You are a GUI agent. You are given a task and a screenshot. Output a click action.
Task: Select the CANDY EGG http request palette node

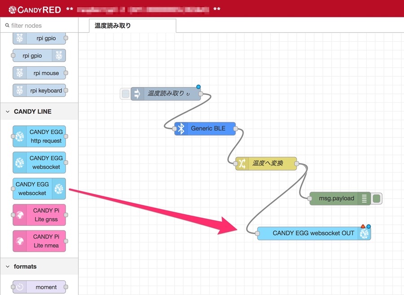39,136
